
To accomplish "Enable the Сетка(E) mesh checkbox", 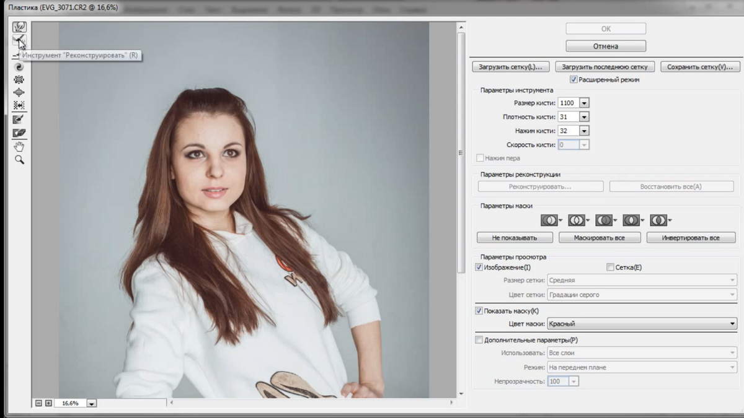I will point(610,268).
